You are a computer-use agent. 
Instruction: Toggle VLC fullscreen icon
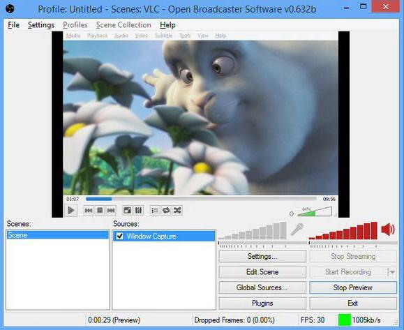[x=127, y=211]
